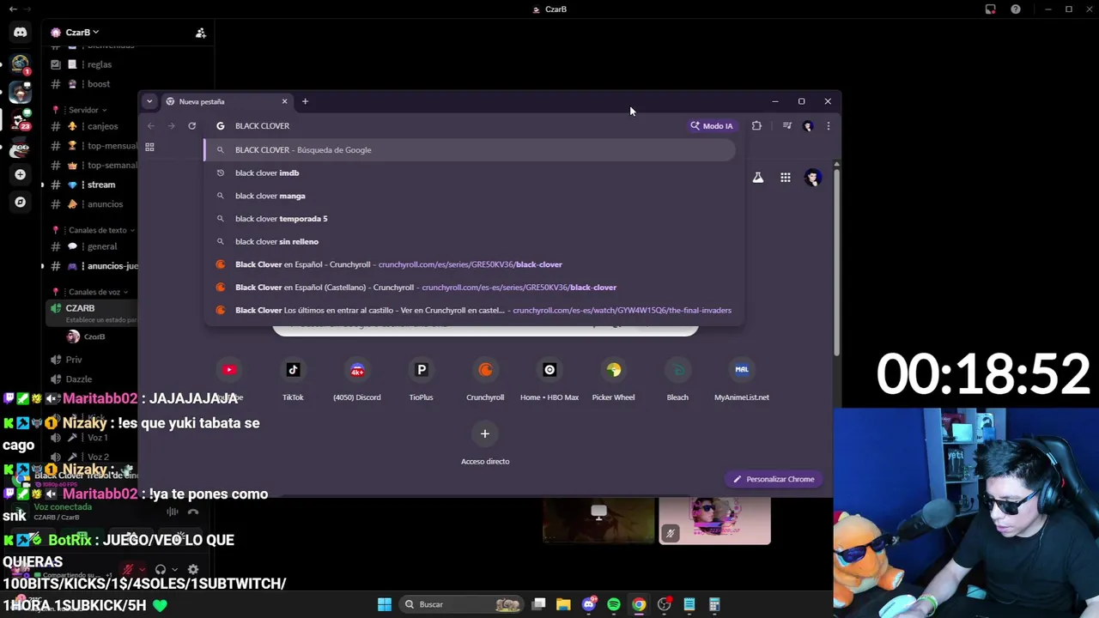Open the Chrome extensions puzzle icon
Image resolution: width=1099 pixels, height=618 pixels.
756,126
